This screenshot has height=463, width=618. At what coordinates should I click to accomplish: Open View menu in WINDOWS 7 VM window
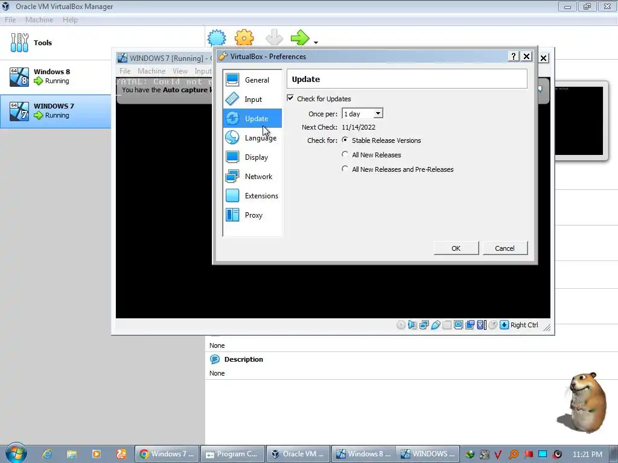coord(180,71)
